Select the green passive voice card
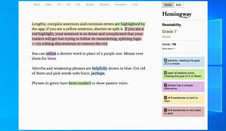This screenshot has height=131, width=226. point(183,74)
